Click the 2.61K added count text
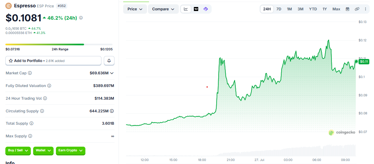This screenshot has height=164, width=374. click(55, 61)
